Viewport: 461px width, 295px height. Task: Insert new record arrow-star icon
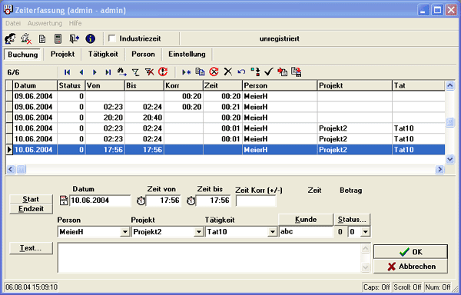point(187,72)
